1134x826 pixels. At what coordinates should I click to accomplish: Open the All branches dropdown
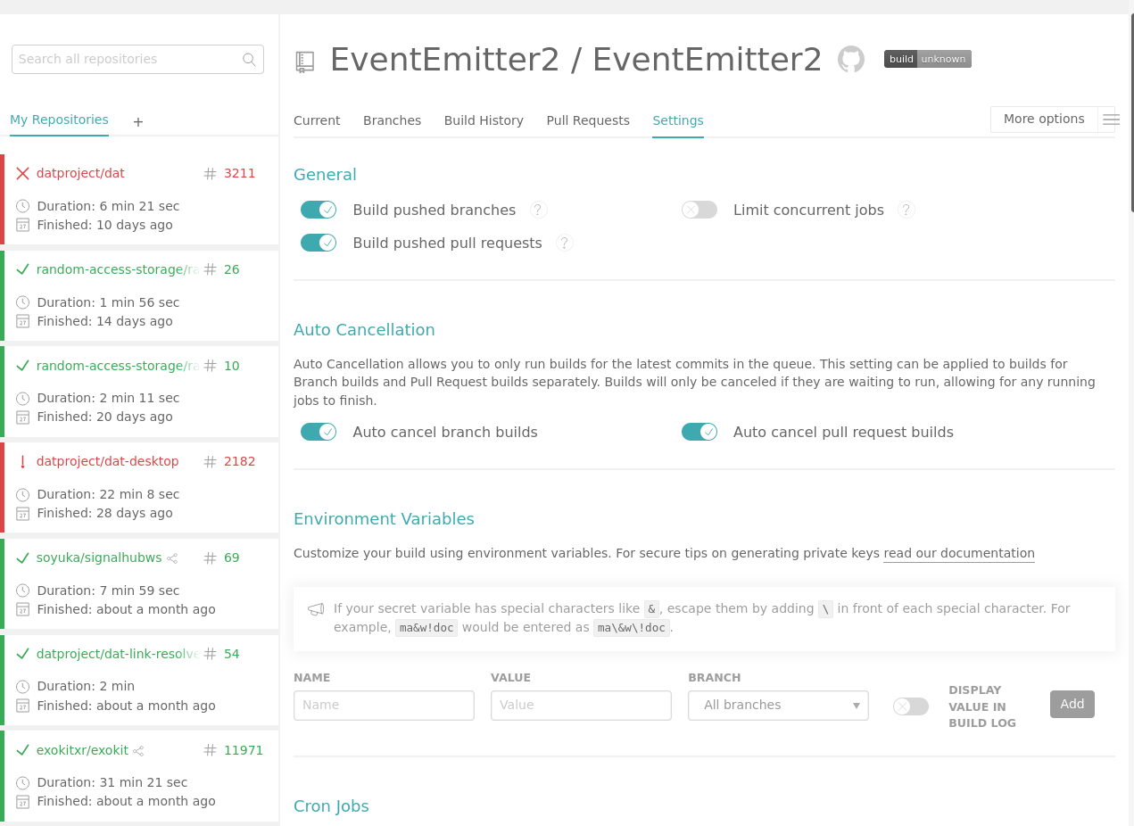coord(778,705)
